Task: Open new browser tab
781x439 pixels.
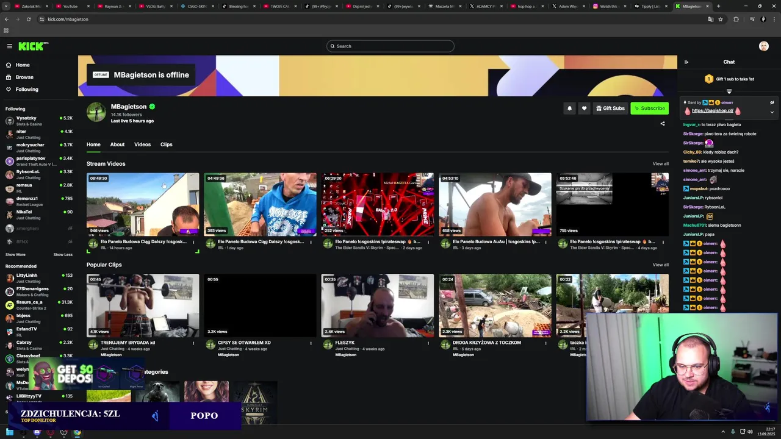Action: coord(718,6)
